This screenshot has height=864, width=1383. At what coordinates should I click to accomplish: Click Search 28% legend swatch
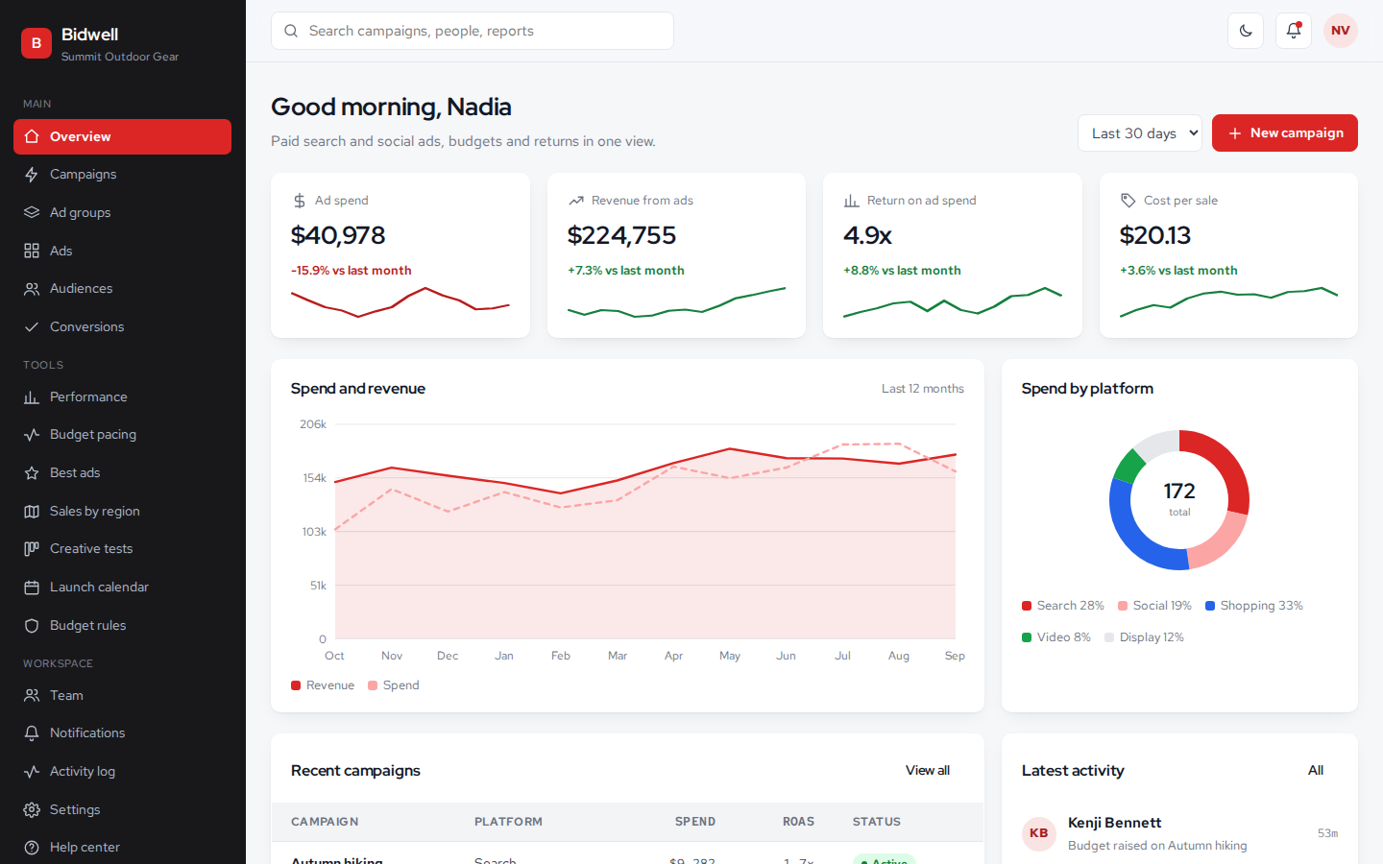point(1027,606)
